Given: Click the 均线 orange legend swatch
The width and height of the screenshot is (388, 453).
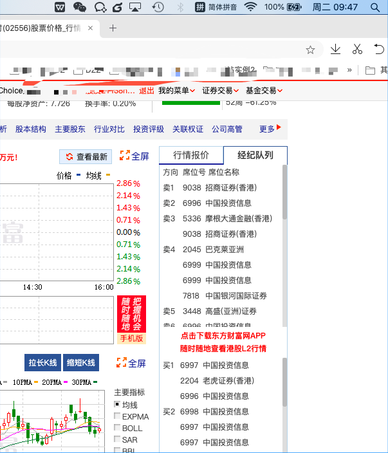Looking at the screenshot, I should pyautogui.click(x=108, y=175).
